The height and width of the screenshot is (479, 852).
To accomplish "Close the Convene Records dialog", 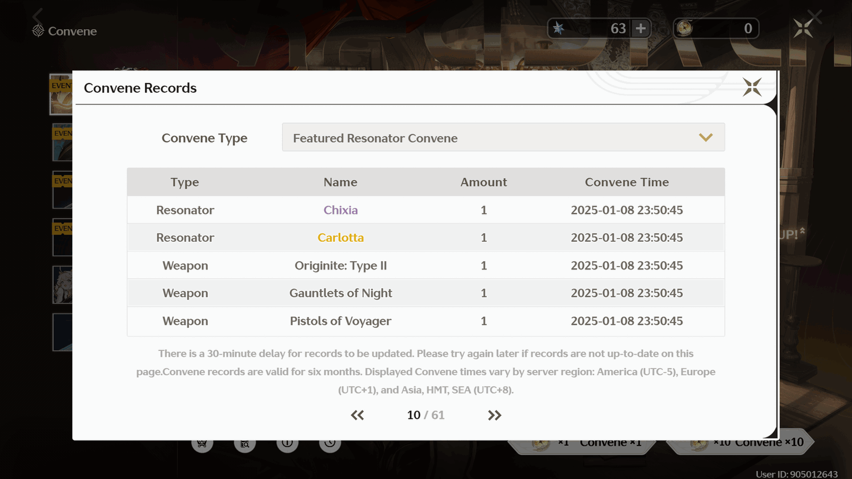I will 752,87.
